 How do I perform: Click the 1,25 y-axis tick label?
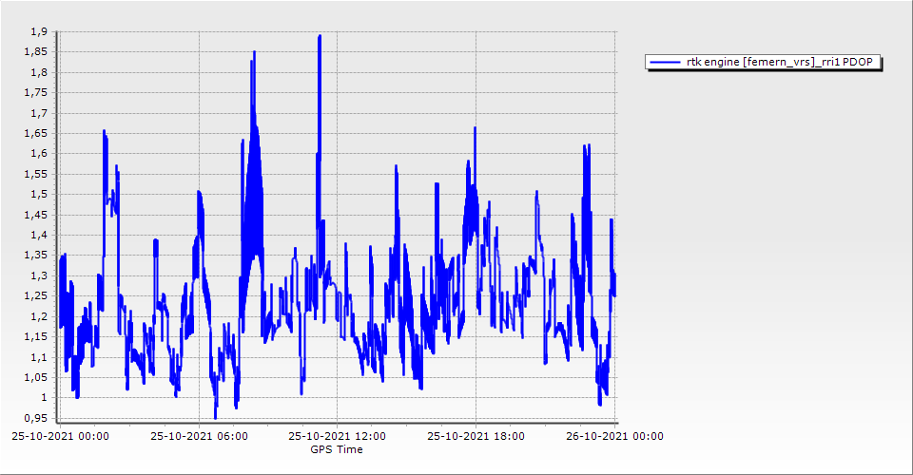[x=35, y=296]
